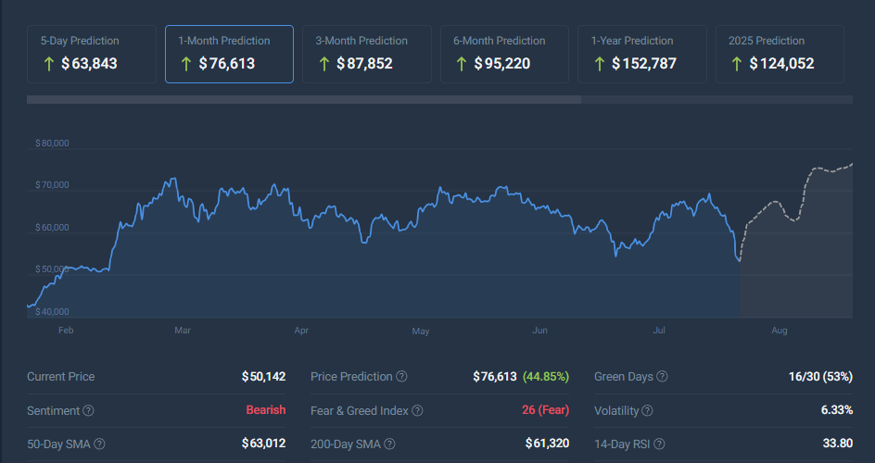Click the green 44.85% change value
Screen dimensions: 875x463
click(x=546, y=377)
